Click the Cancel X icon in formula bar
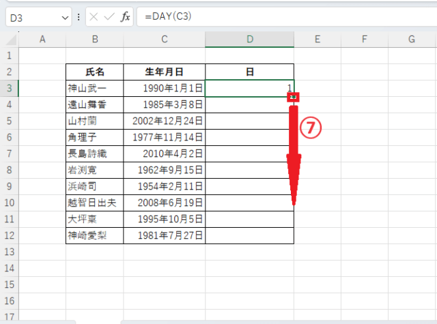Viewport: 437px width, 324px height. 94,16
